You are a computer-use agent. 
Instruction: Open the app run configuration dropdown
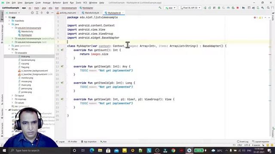170,8
